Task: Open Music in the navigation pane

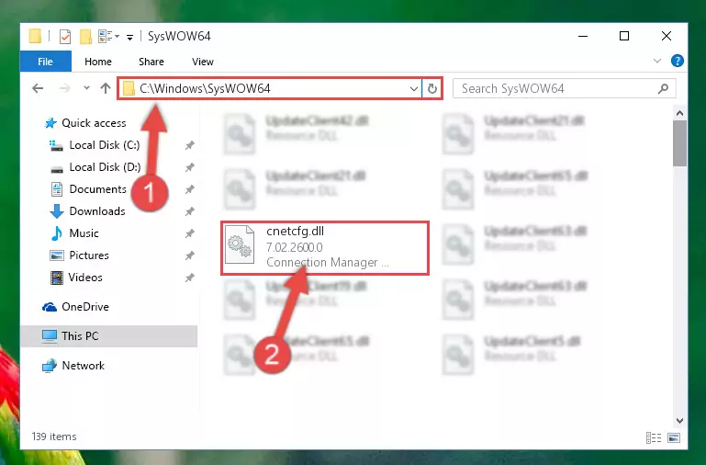Action: click(x=84, y=233)
